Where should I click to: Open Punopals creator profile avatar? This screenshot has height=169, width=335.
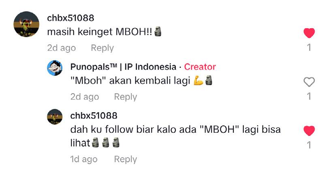55,68
